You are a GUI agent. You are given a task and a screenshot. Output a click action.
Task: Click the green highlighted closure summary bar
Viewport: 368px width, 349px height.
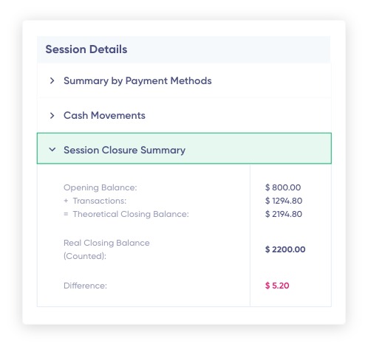(x=184, y=148)
